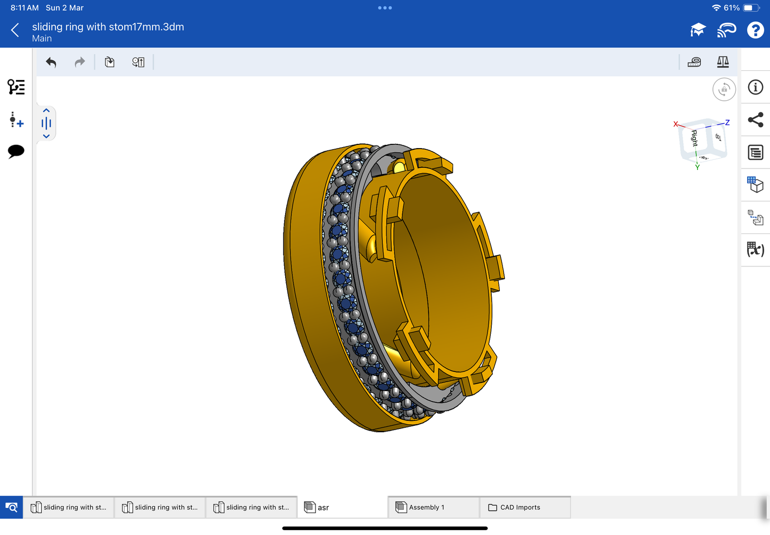Open the measure tool icon

[x=694, y=62]
